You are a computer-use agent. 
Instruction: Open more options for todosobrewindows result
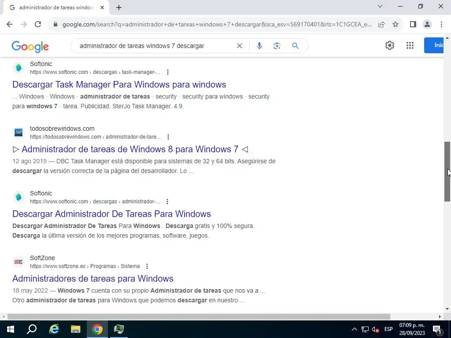point(168,137)
